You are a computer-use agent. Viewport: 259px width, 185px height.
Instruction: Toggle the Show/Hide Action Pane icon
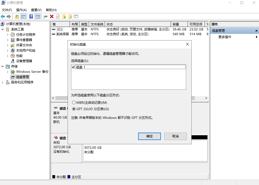tap(38, 16)
